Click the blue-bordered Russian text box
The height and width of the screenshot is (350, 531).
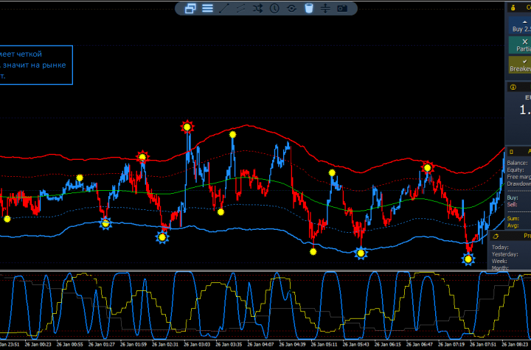pyautogui.click(x=35, y=65)
